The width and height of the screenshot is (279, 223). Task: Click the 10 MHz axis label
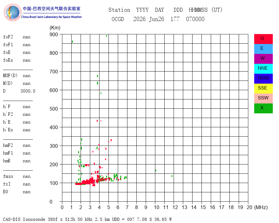point(157,207)
